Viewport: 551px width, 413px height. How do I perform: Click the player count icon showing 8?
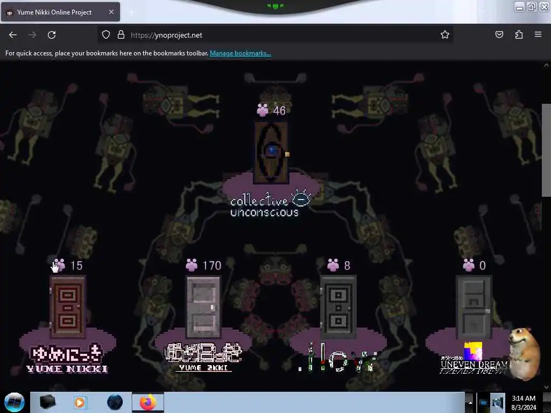(x=333, y=265)
